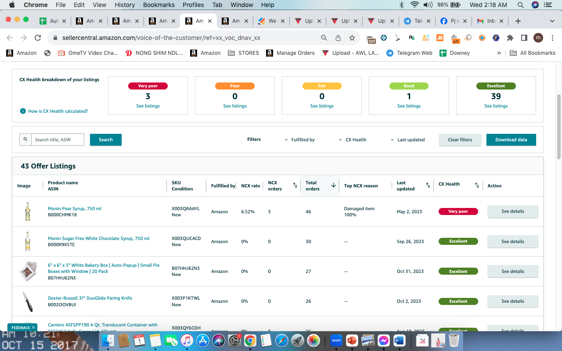Open the Telegram Web bookmark

click(409, 53)
